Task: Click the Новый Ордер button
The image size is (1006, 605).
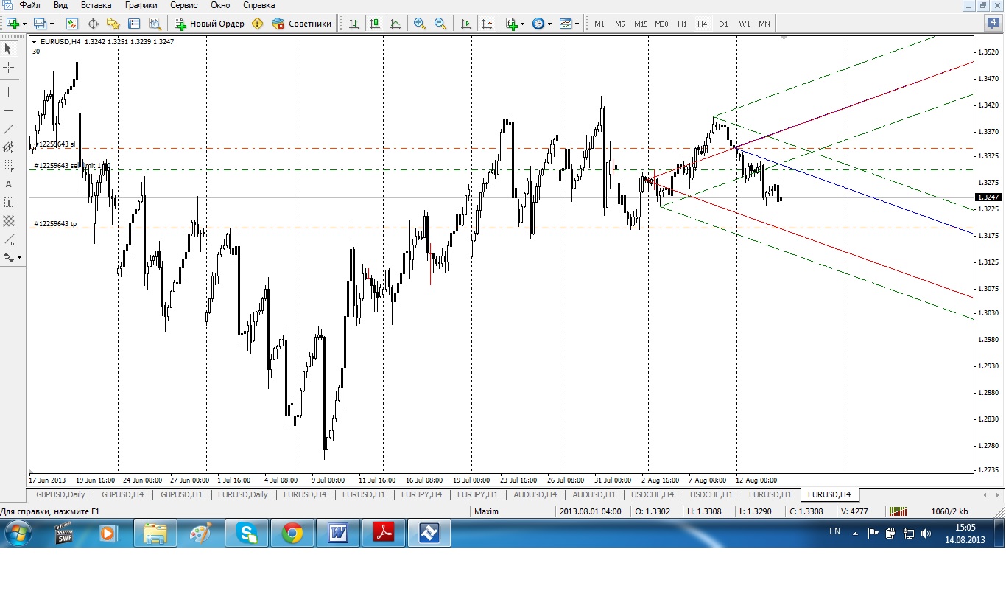Action: pos(209,24)
